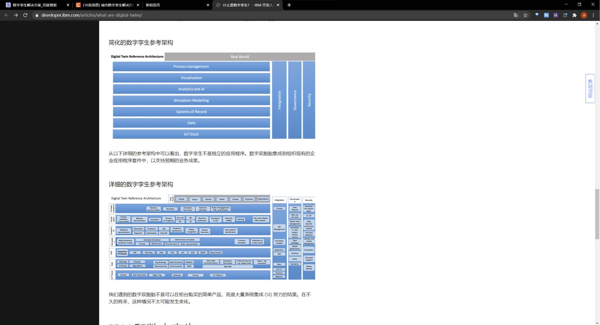This screenshot has height=325, width=600.
Task: Click the vertical scrollbar thumb
Action: pyautogui.click(x=597, y=214)
